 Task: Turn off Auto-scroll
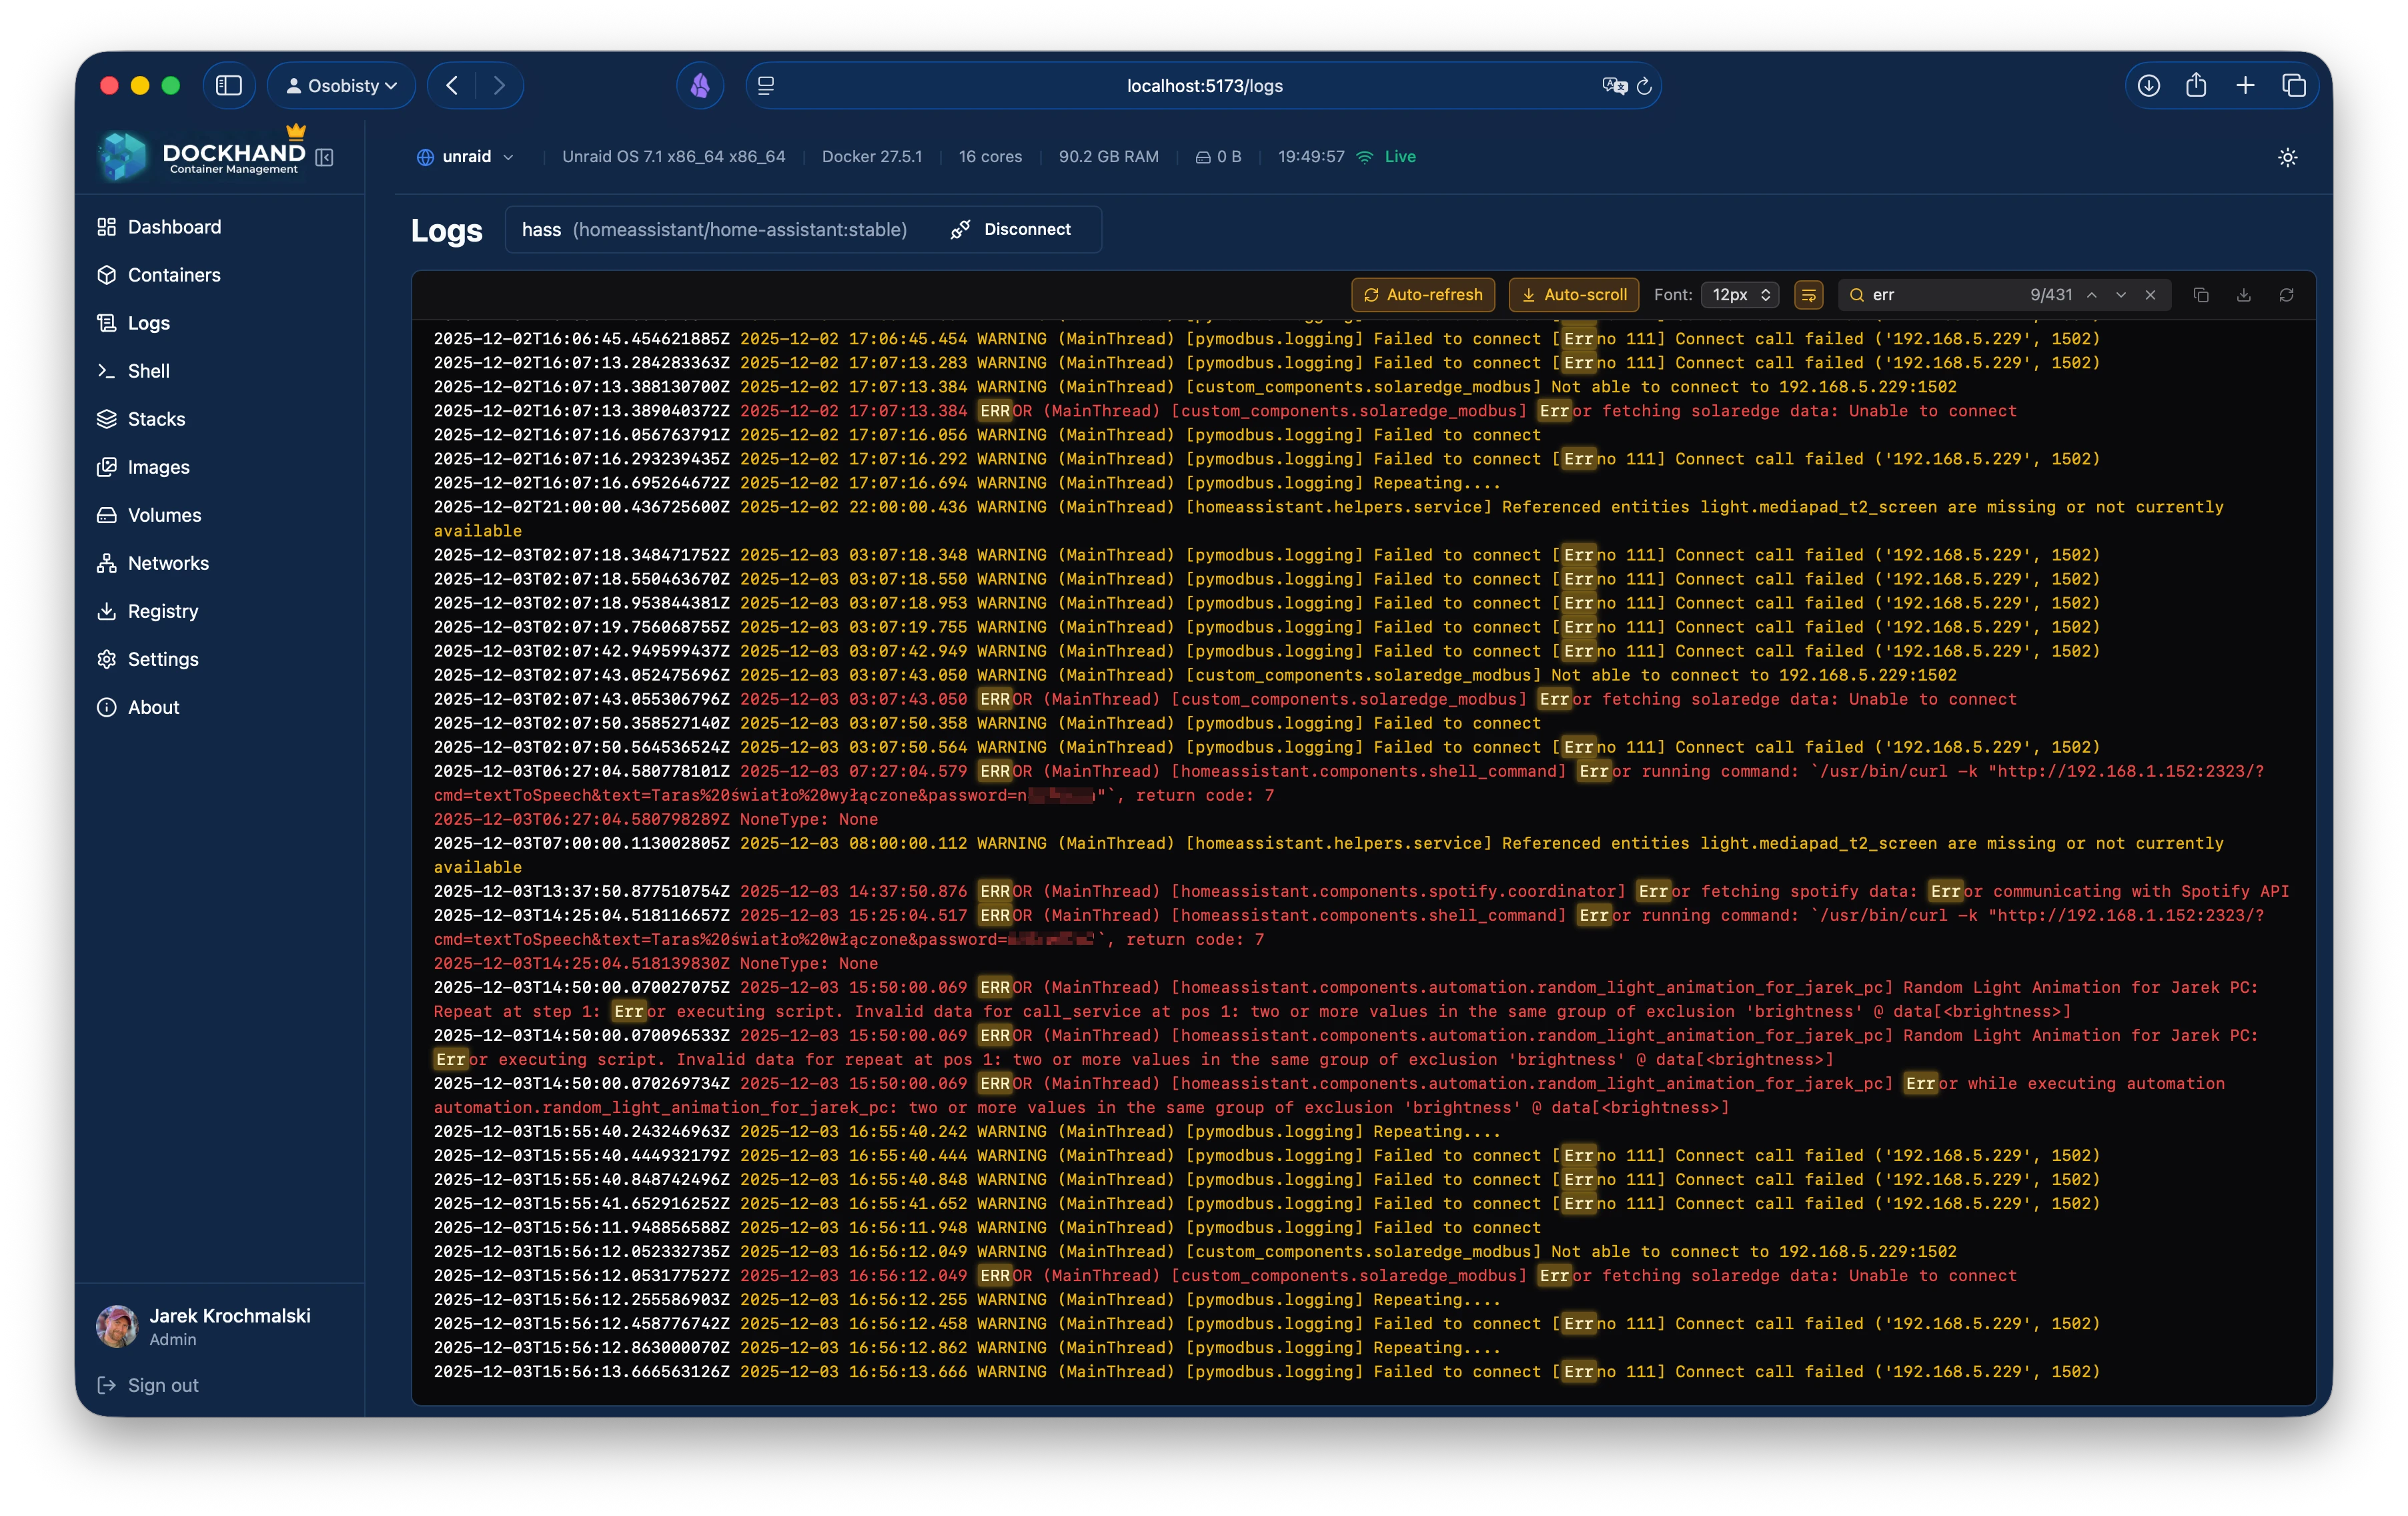coord(1573,295)
